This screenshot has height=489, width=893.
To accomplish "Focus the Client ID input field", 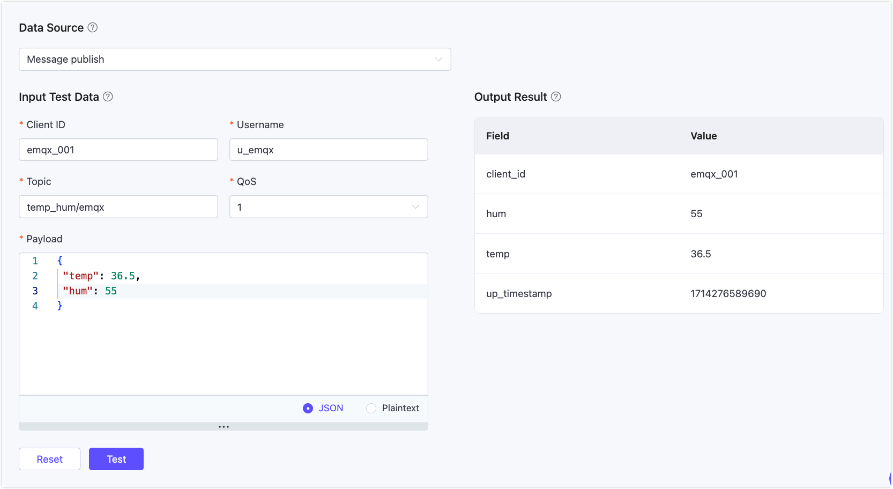I will 118,150.
